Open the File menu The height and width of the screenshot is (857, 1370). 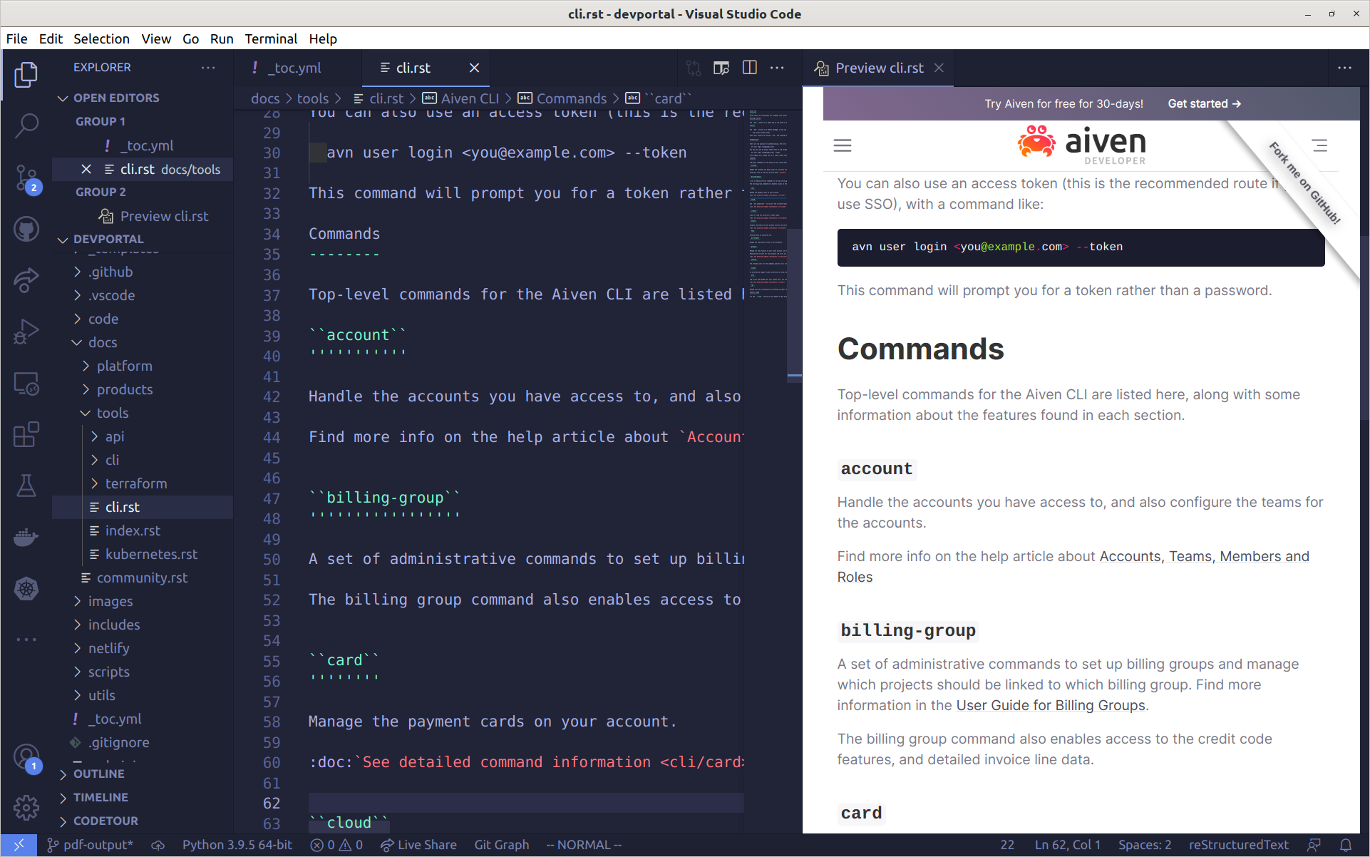16,39
